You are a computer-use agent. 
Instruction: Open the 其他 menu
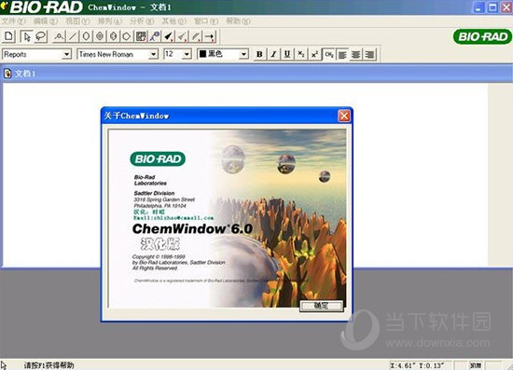click(x=174, y=21)
